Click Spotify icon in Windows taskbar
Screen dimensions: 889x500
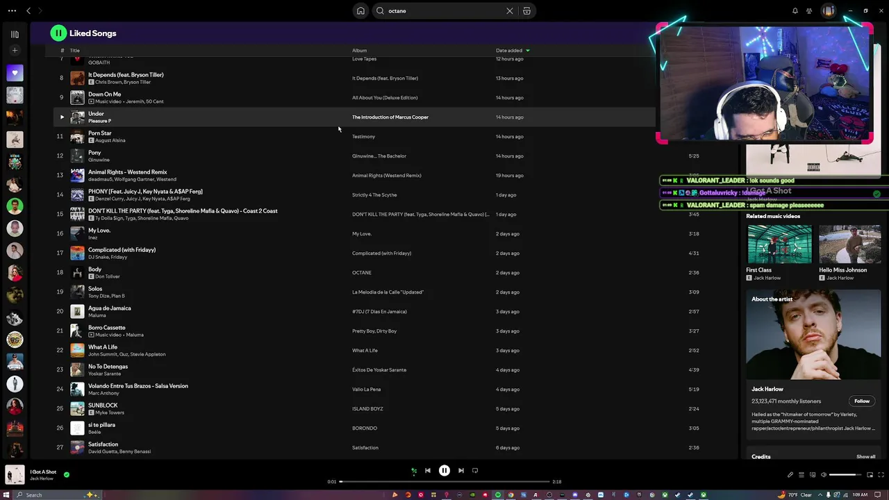pos(497,495)
